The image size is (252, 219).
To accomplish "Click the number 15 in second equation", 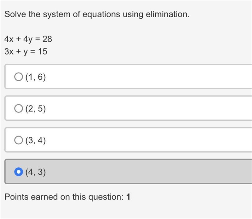I will (x=43, y=51).
